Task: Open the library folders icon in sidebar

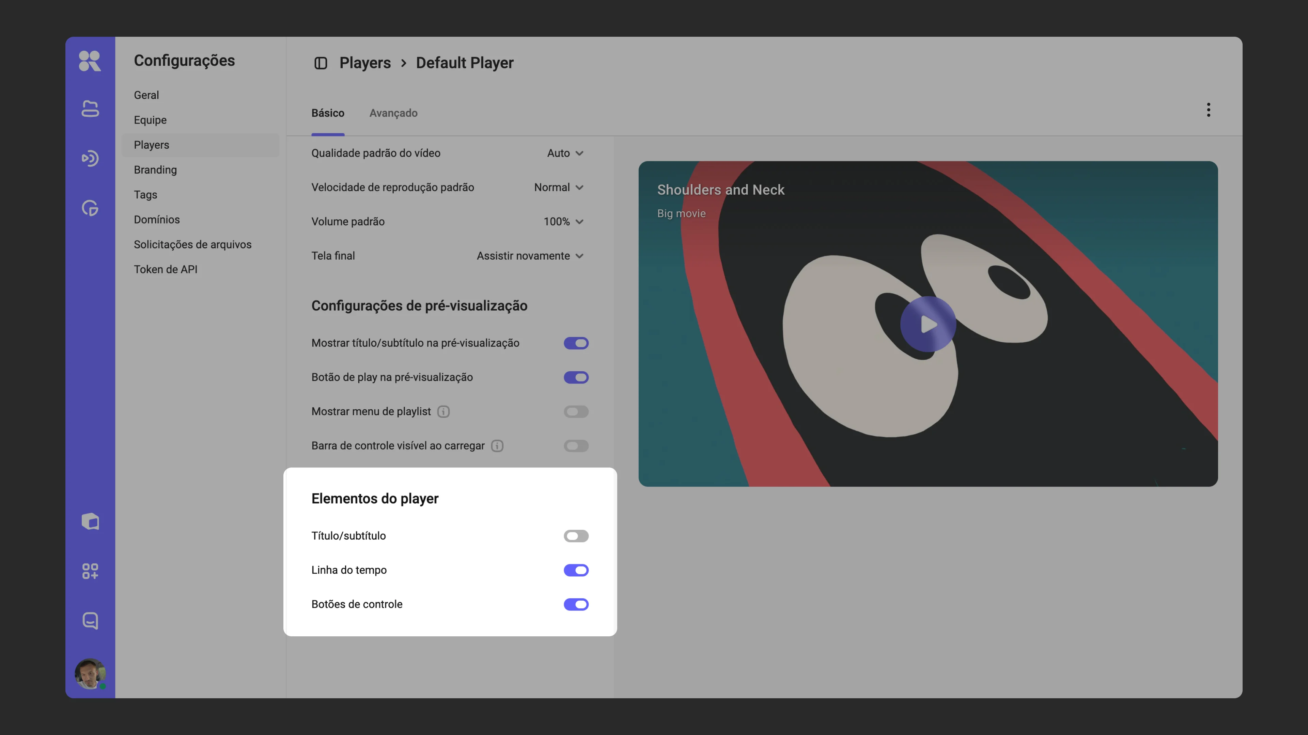Action: [x=90, y=109]
